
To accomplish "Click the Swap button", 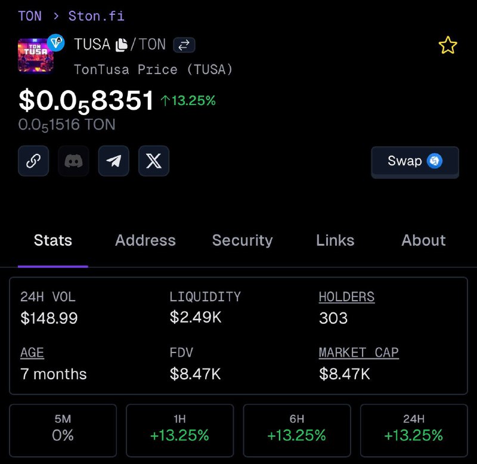I will [x=415, y=161].
